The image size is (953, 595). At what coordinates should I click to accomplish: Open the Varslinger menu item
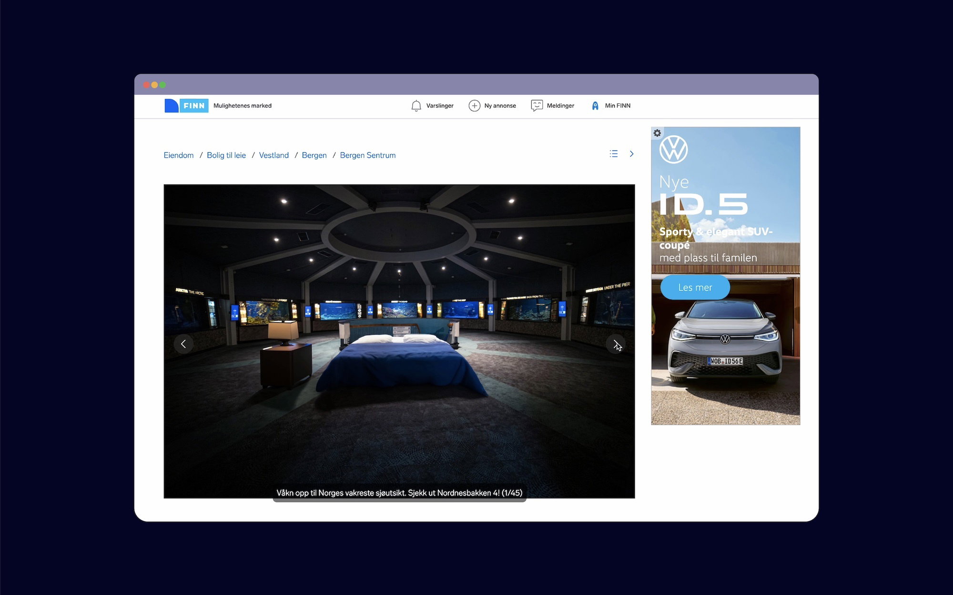tap(440, 106)
